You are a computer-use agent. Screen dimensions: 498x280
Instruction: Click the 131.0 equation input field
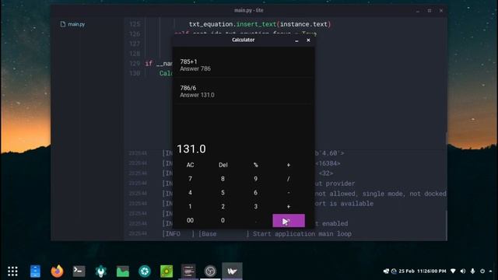tap(244, 149)
